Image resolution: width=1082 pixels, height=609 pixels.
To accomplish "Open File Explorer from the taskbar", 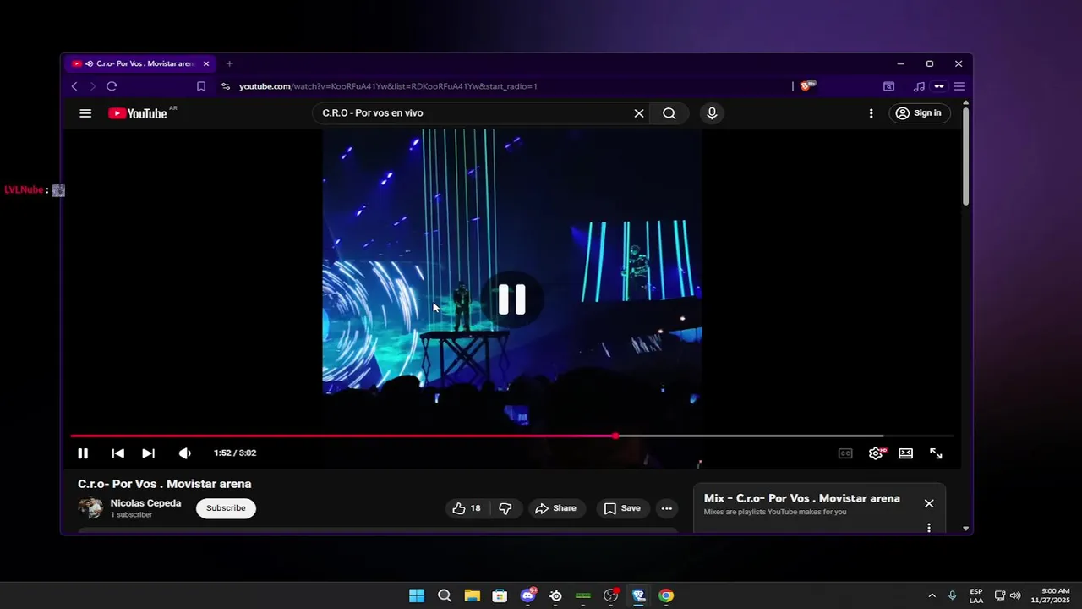I will tap(472, 595).
